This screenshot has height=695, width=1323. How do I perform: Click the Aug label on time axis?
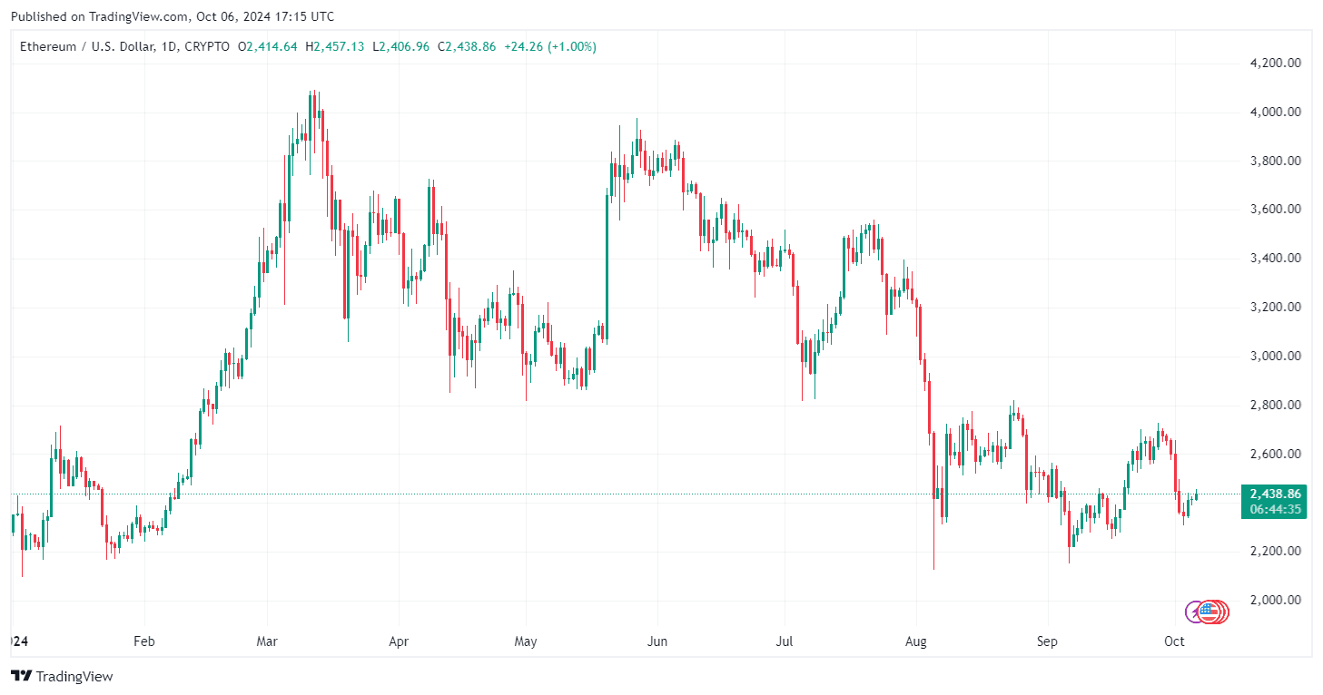[916, 642]
